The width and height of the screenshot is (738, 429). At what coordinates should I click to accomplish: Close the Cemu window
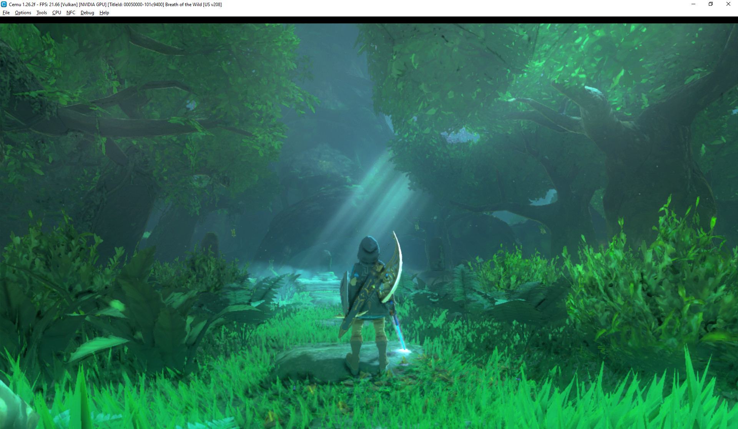point(728,4)
